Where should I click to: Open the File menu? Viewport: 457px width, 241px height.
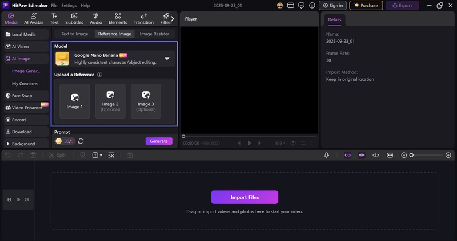coord(54,6)
